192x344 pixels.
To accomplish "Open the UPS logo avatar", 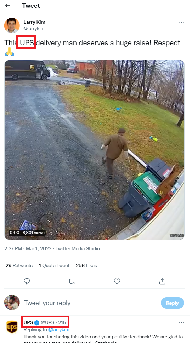I will 12,327.
